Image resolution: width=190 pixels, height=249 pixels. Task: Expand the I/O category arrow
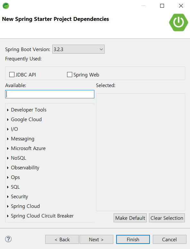pos(8,129)
